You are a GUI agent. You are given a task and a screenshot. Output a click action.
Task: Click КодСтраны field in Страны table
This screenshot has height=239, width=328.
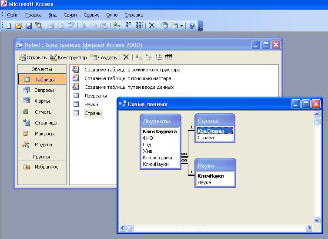coord(214,131)
